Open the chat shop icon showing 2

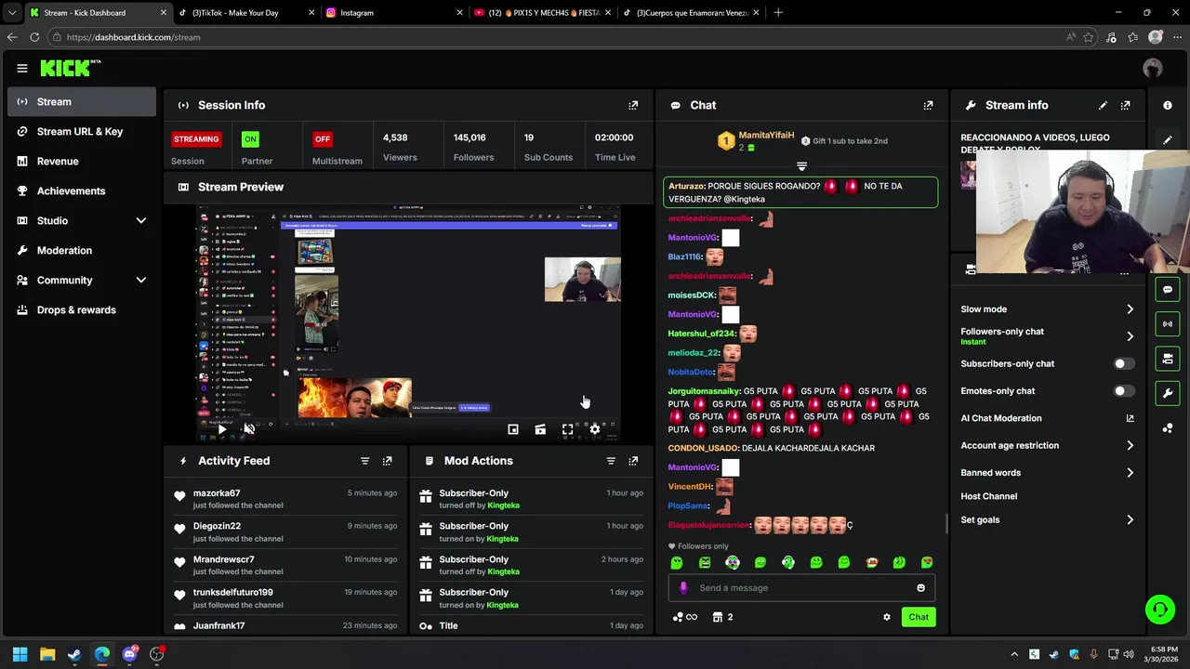click(x=722, y=617)
